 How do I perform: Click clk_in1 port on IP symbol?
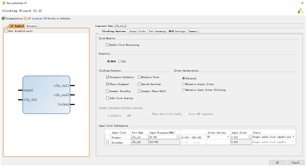[x=30, y=100]
